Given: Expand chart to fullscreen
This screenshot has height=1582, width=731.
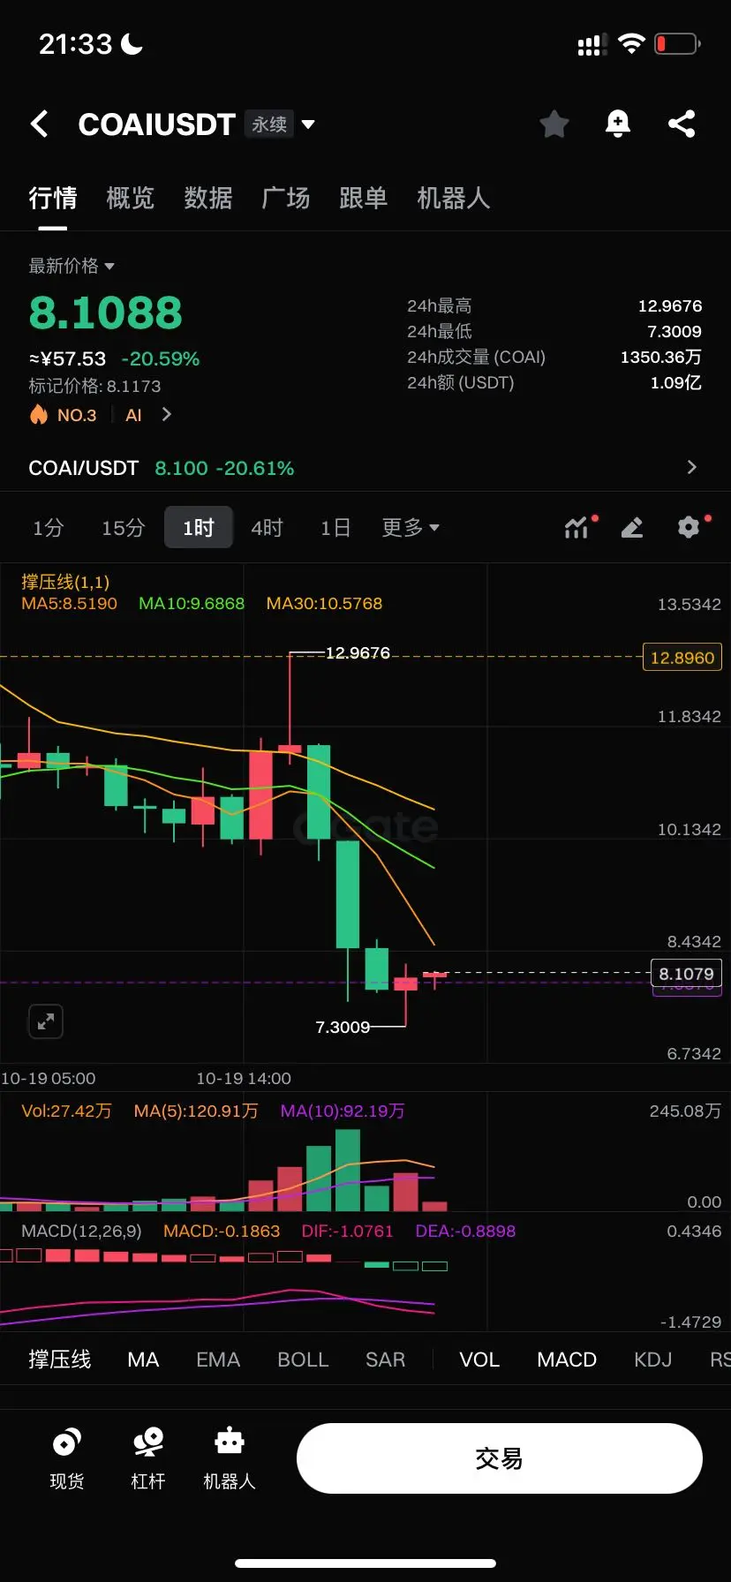Looking at the screenshot, I should (46, 1022).
